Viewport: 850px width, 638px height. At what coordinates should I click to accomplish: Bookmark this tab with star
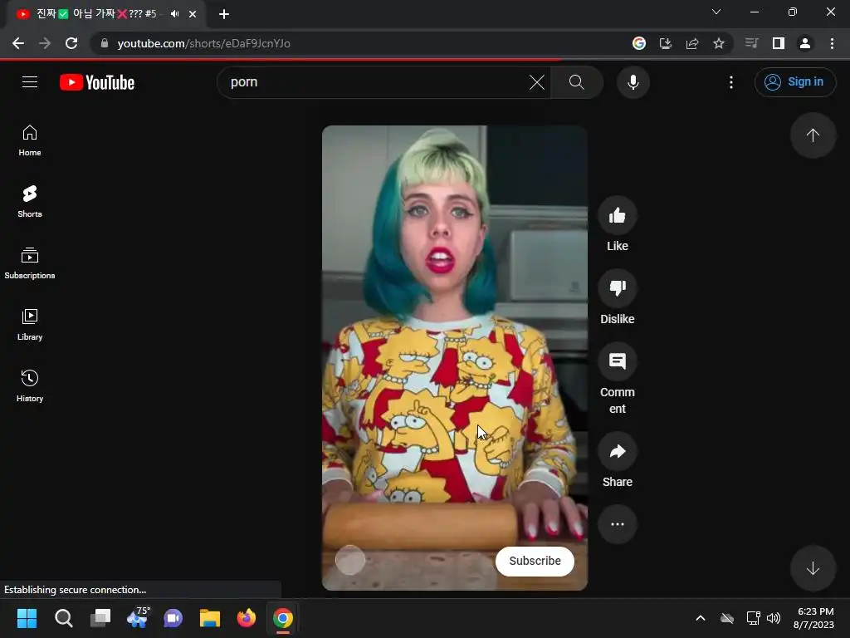pyautogui.click(x=719, y=43)
